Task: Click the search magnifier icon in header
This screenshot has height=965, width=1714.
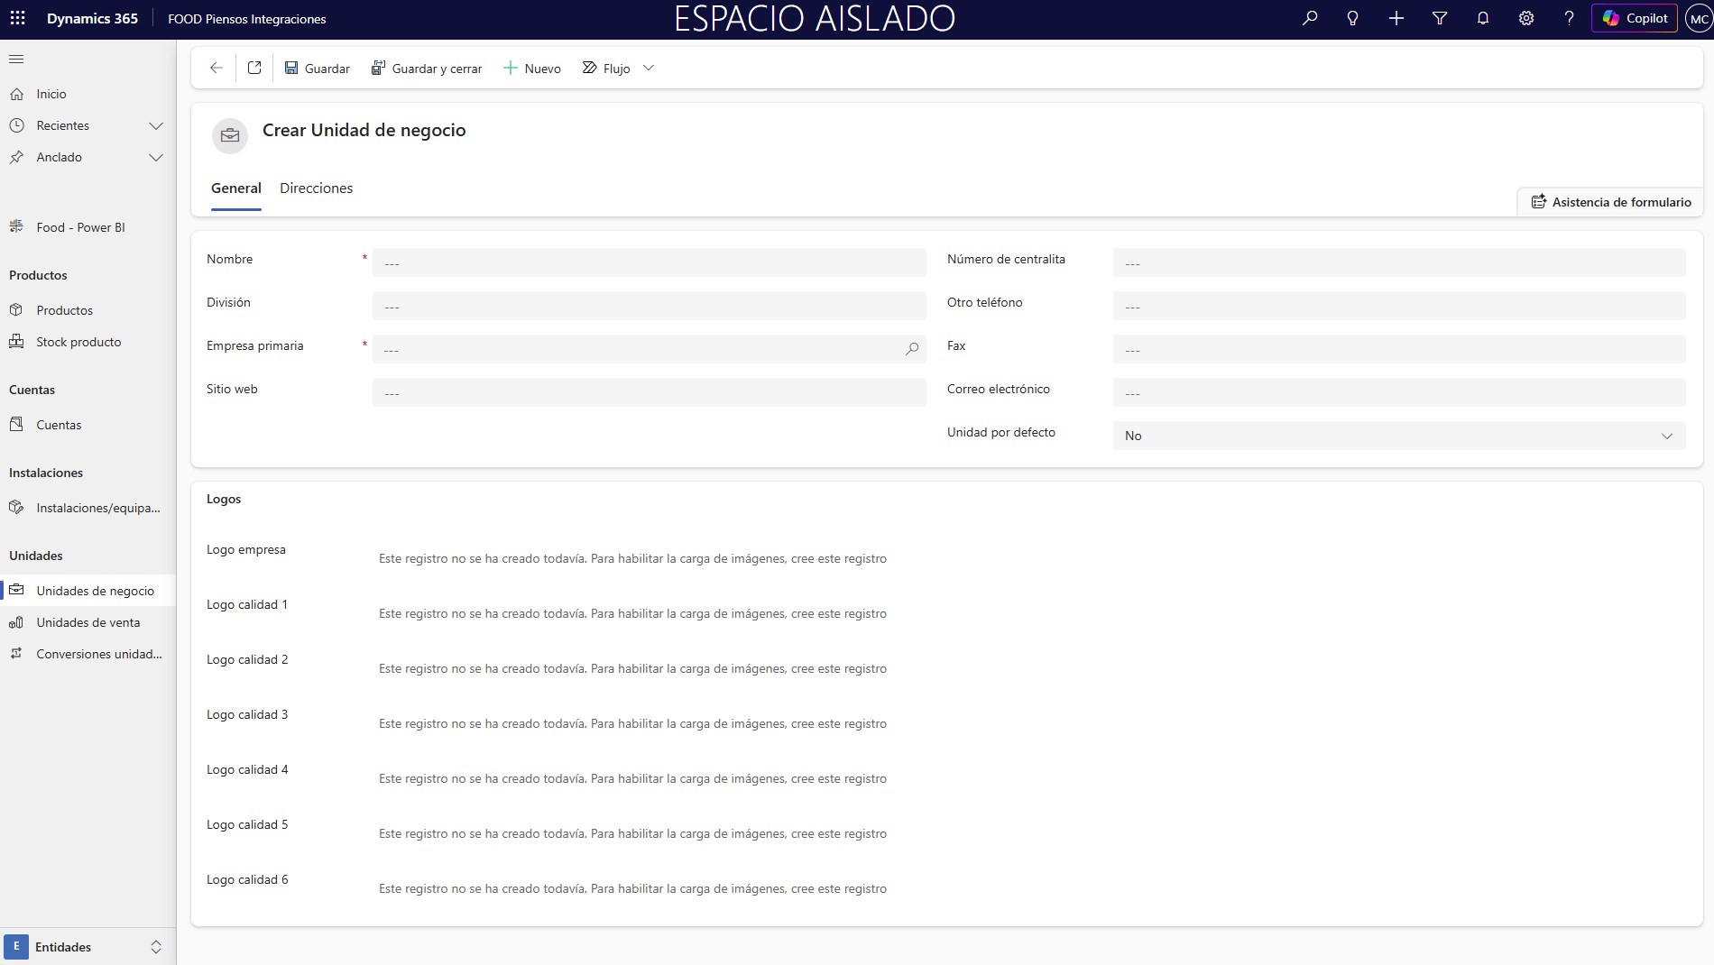Action: pos(1310,18)
